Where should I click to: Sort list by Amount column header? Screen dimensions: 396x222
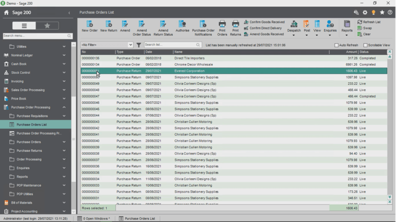(344, 52)
